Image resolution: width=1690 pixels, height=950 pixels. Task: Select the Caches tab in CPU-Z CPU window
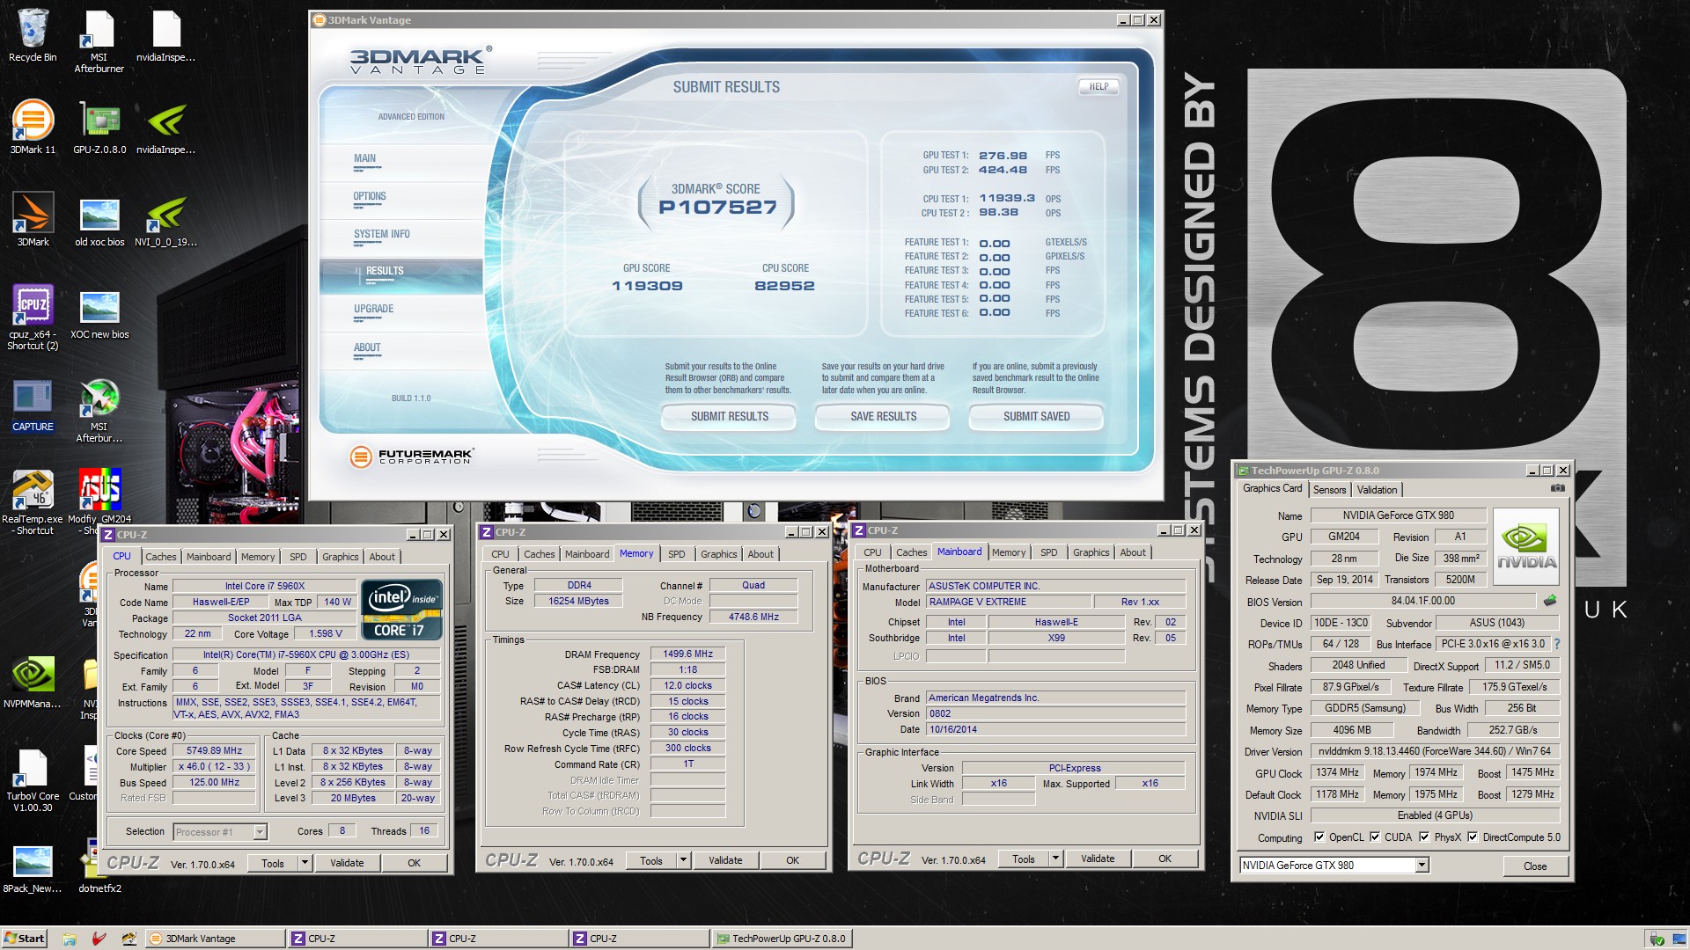coord(161,557)
